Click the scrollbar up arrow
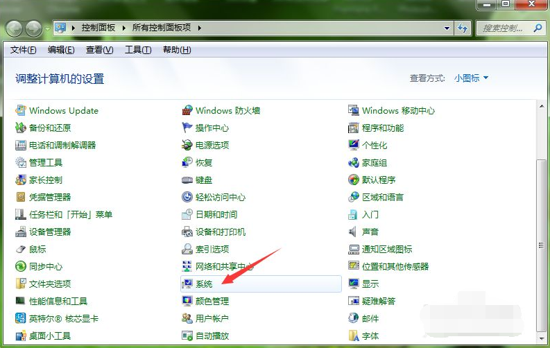Screen dimensions: 550x348 coord(541,106)
